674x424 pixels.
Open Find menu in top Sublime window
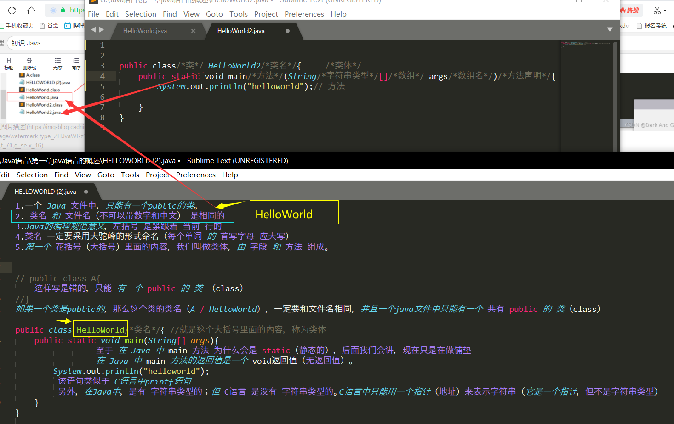(170, 14)
